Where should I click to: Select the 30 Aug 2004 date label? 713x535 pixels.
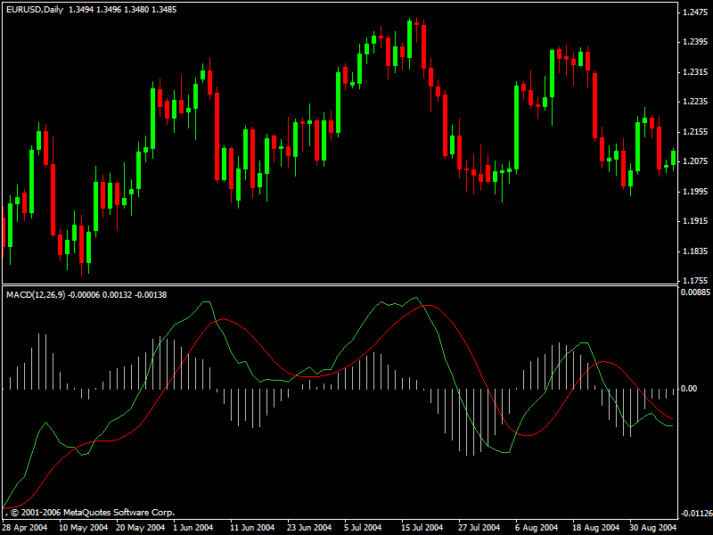click(x=652, y=528)
